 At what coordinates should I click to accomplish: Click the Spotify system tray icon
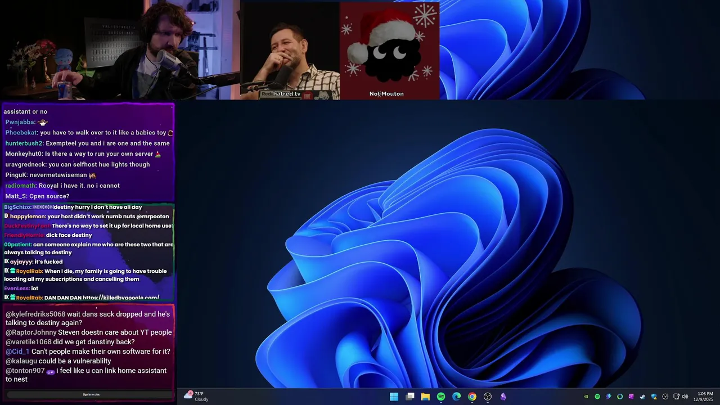[x=597, y=397]
